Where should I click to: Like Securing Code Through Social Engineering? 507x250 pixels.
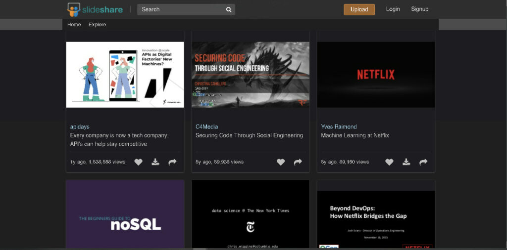(281, 162)
